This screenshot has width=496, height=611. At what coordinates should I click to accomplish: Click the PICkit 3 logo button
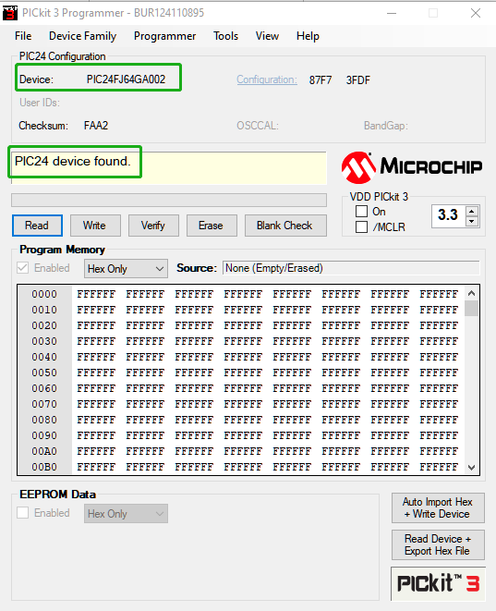(x=438, y=583)
